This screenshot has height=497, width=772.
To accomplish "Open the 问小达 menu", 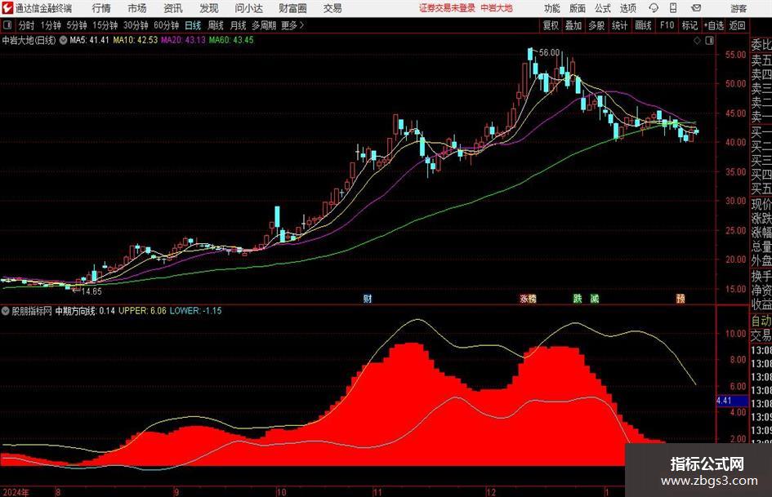I will [248, 8].
